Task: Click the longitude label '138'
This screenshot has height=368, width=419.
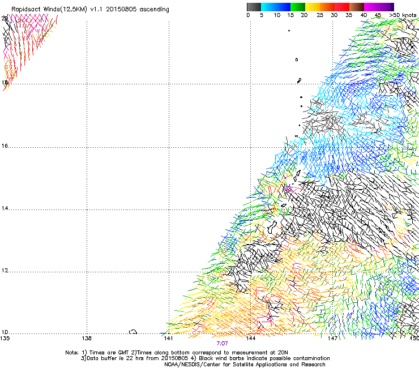Action: pyautogui.click(x=87, y=339)
